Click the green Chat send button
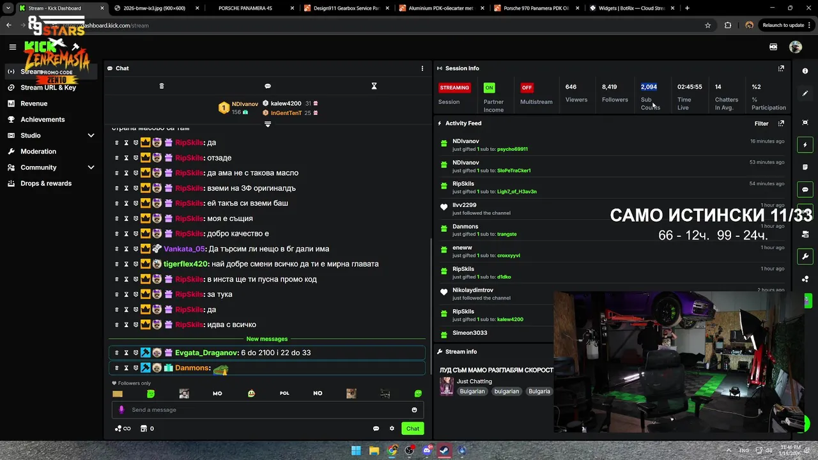The image size is (818, 460). pos(413,429)
